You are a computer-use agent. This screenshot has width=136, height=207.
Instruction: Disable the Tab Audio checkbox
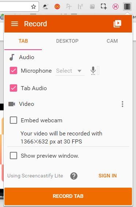(x=13, y=88)
